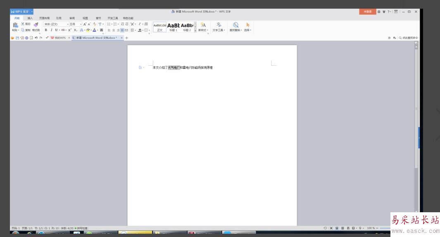Center align text
Image resolution: width=440 pixels, height=237 pixels.
coord(114,30)
